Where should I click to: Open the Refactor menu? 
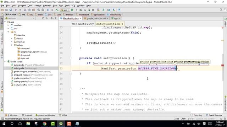[47, 6]
